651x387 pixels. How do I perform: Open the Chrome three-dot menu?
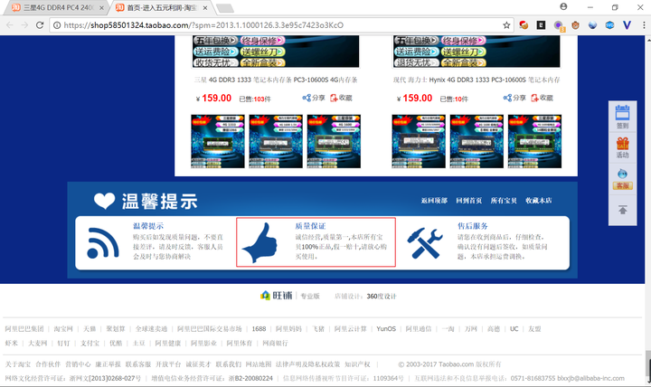[644, 25]
